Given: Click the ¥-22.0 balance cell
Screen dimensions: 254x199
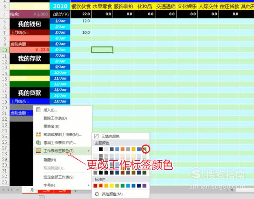Looking at the screenshot, I should tap(30, 50).
